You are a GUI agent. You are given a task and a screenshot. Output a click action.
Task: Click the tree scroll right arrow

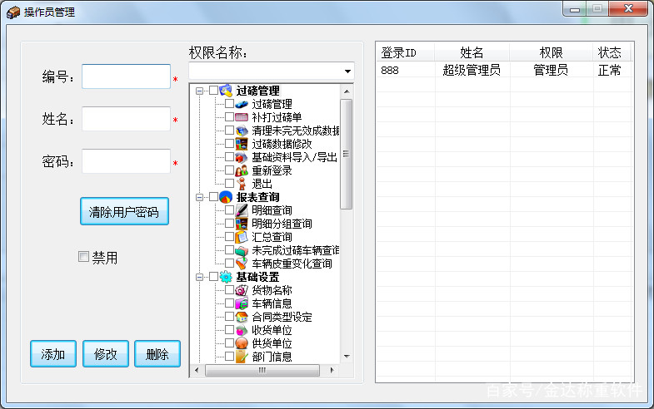pos(332,370)
